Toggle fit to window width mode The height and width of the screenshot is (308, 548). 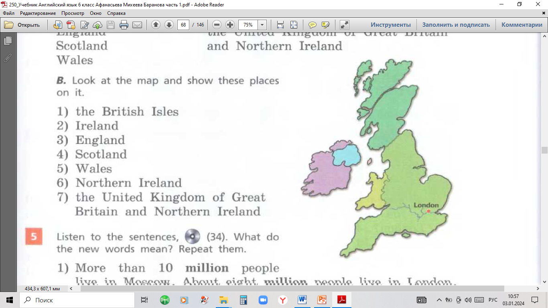tap(280, 25)
